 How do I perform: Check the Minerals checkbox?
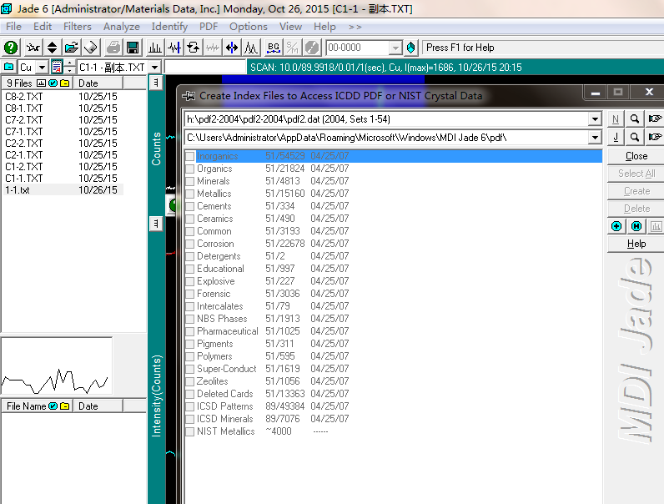coord(189,181)
